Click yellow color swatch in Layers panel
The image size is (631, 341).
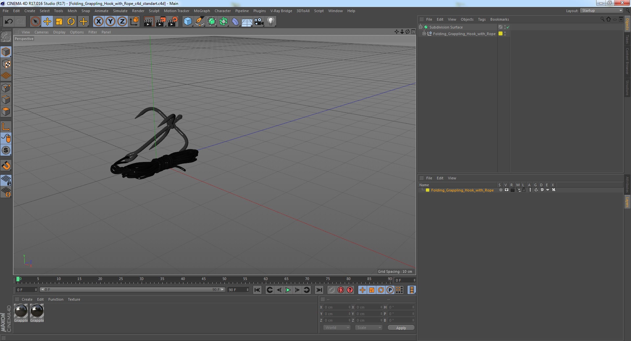[x=428, y=190]
